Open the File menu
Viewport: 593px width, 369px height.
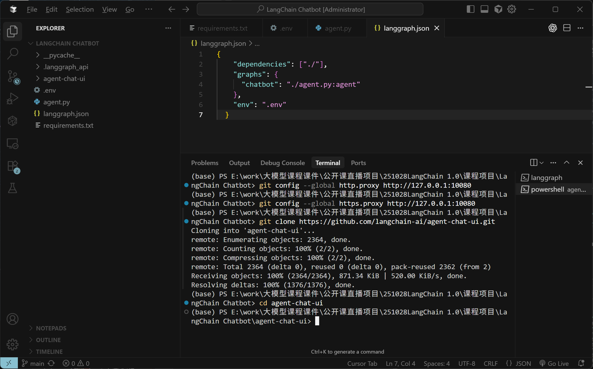pos(32,9)
